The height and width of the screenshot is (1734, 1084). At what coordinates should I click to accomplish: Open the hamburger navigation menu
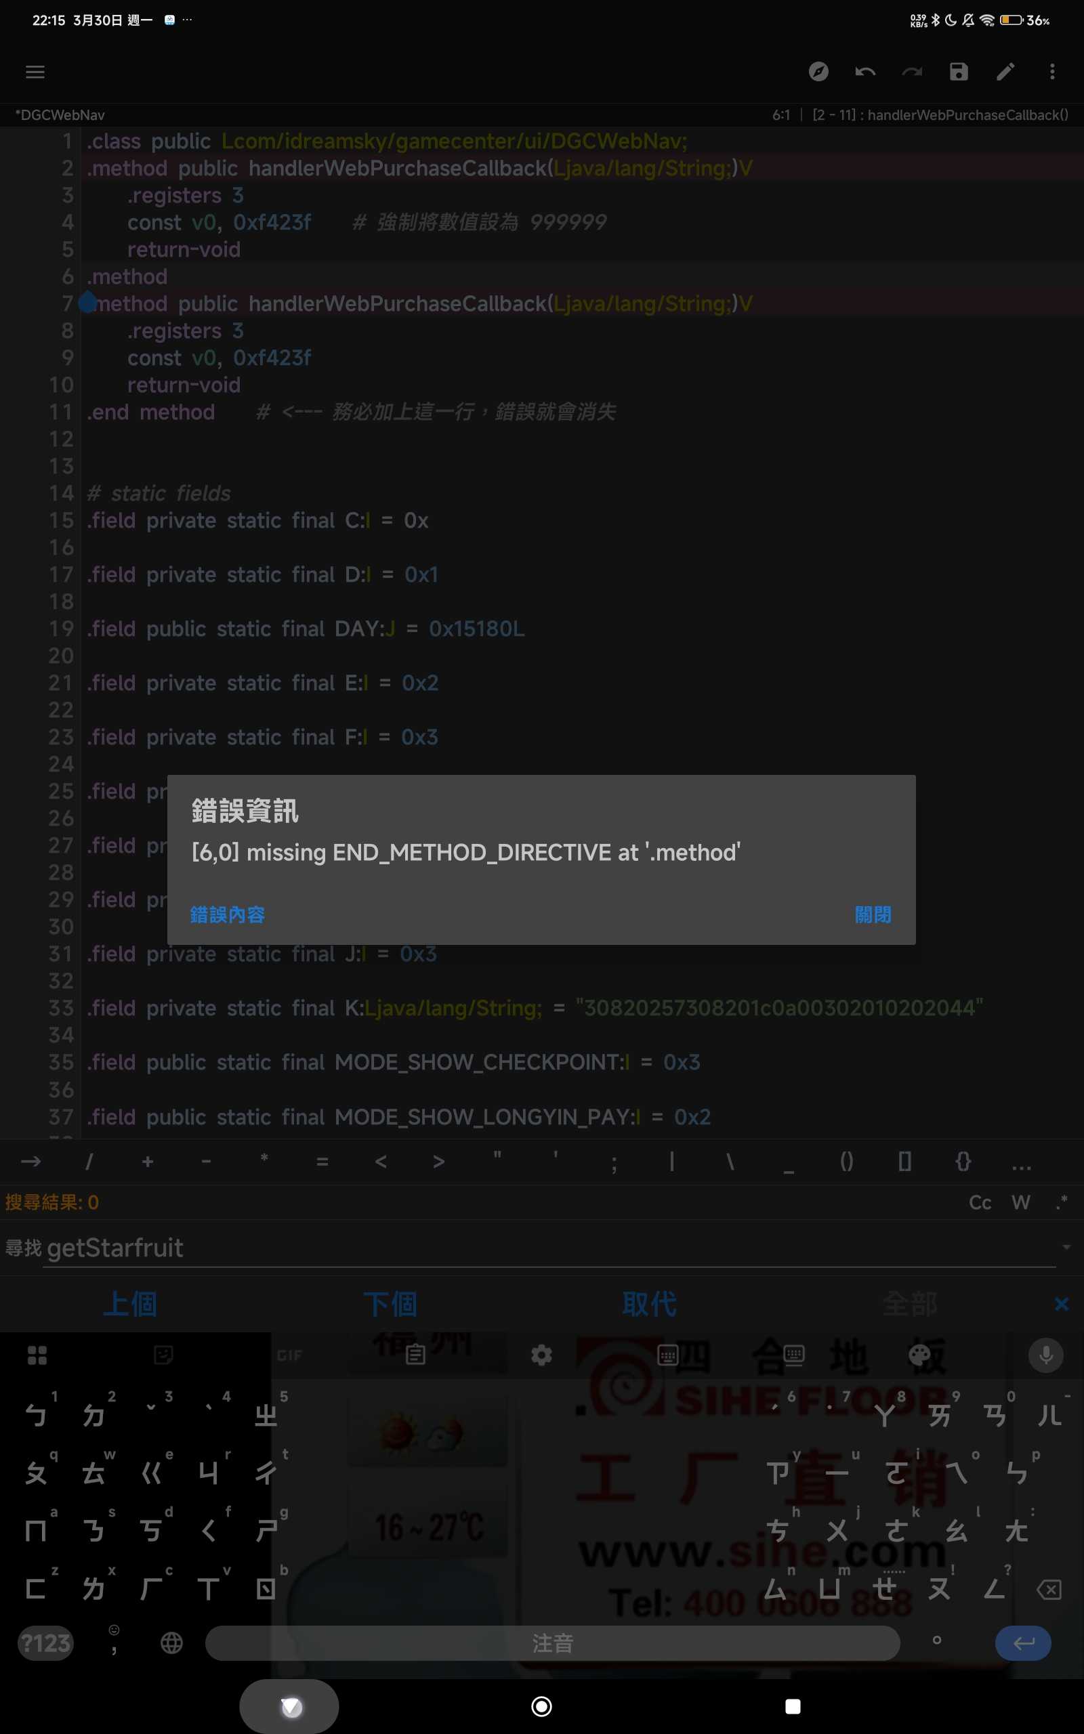coord(35,72)
